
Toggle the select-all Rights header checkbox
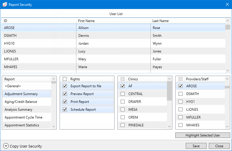pos(65,79)
